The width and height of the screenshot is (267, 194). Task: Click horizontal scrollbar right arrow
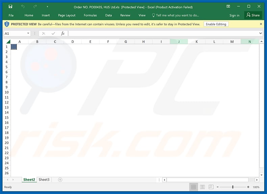pyautogui.click(x=257, y=180)
